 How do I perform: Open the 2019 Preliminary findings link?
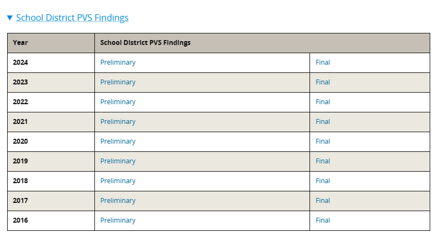(x=118, y=161)
